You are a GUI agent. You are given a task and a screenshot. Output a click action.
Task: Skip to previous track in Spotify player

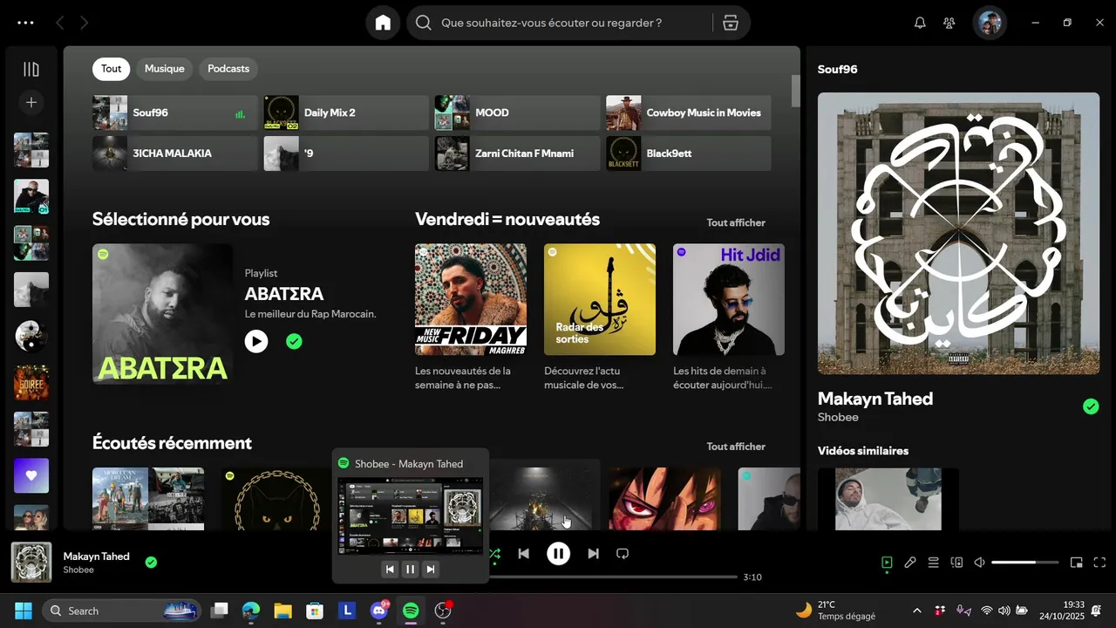pos(523,554)
